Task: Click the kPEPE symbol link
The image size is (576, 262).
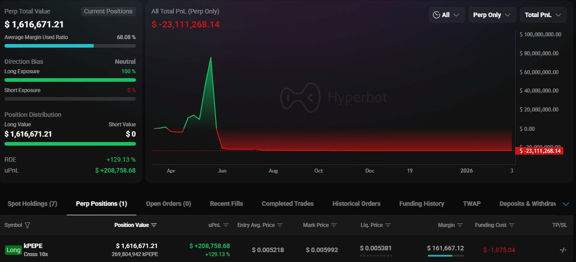Action: coord(33,246)
